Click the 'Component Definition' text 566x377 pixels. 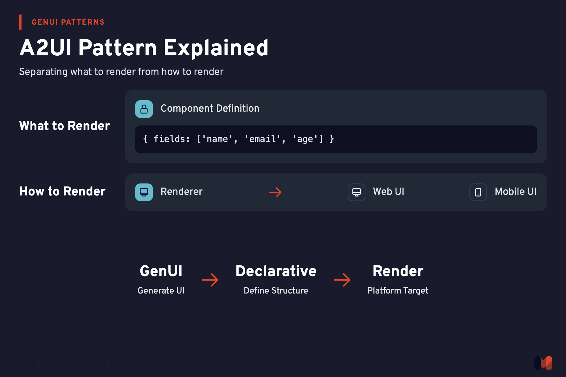point(210,108)
